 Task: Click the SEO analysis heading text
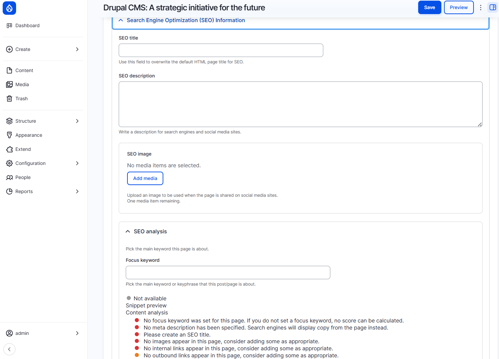pyautogui.click(x=150, y=231)
